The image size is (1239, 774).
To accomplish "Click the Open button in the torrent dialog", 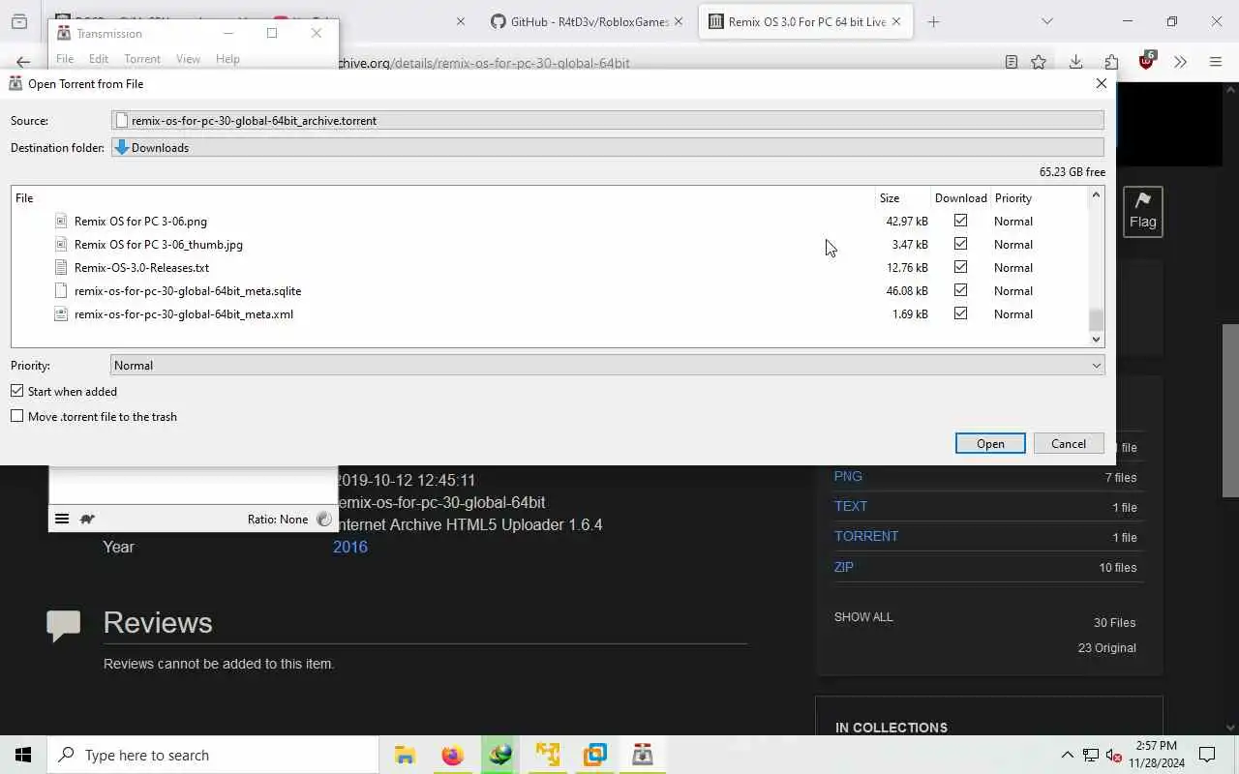I will [x=990, y=443].
